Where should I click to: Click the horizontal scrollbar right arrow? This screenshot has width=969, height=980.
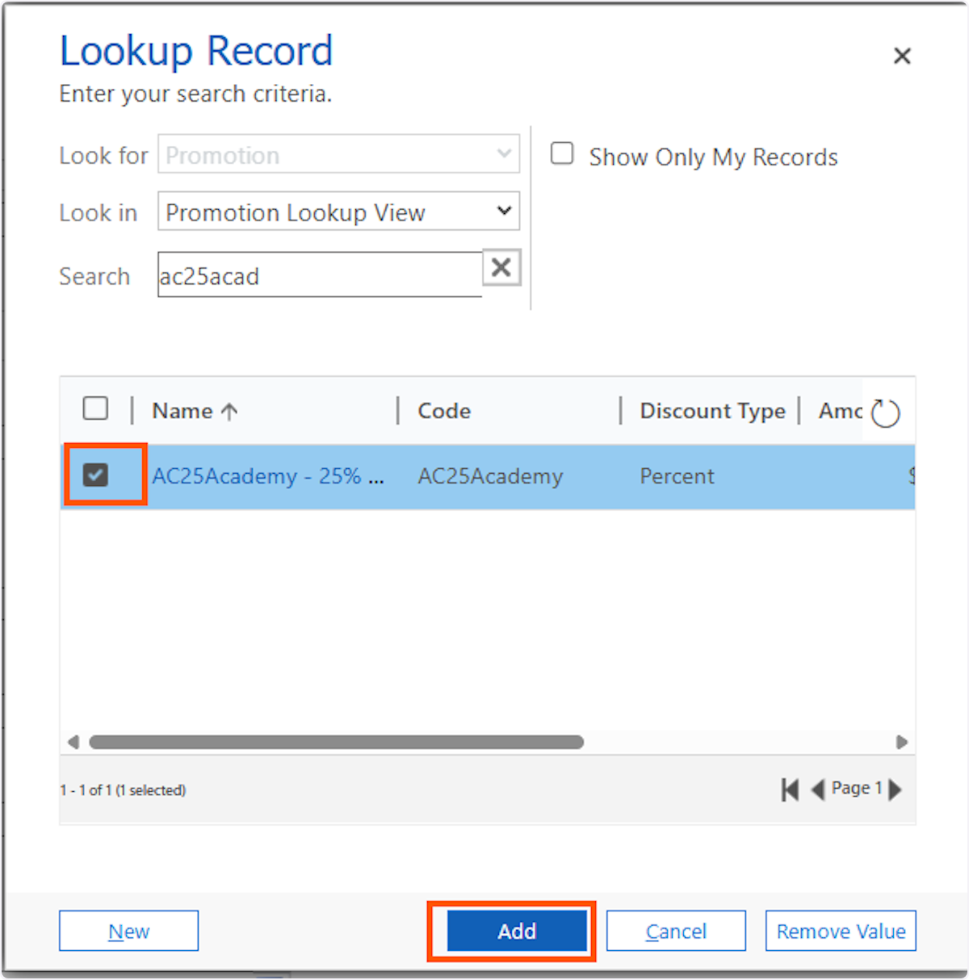[x=902, y=742]
